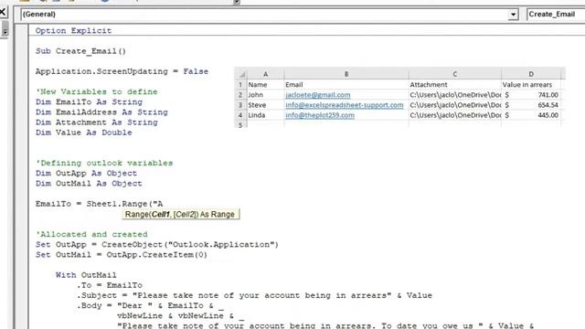This screenshot has height=329, width=585.
Task: Click the Range(Cell1, [Cell2]) tooltip
Action: (x=180, y=215)
